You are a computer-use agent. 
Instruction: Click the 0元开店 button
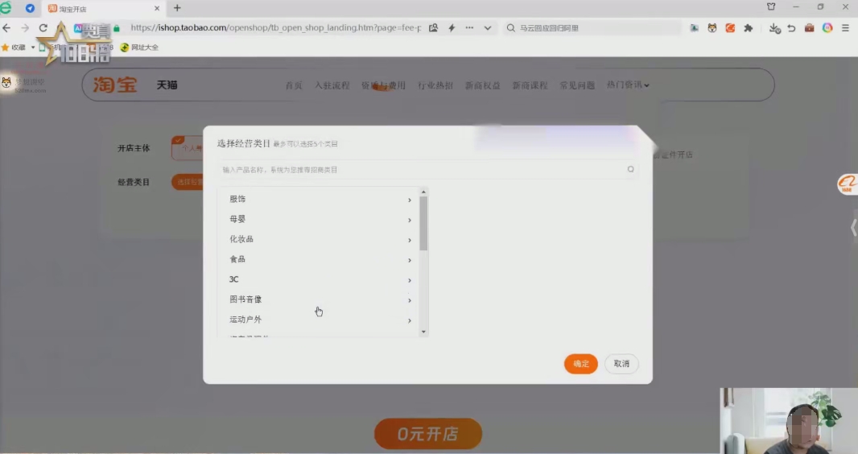click(428, 434)
